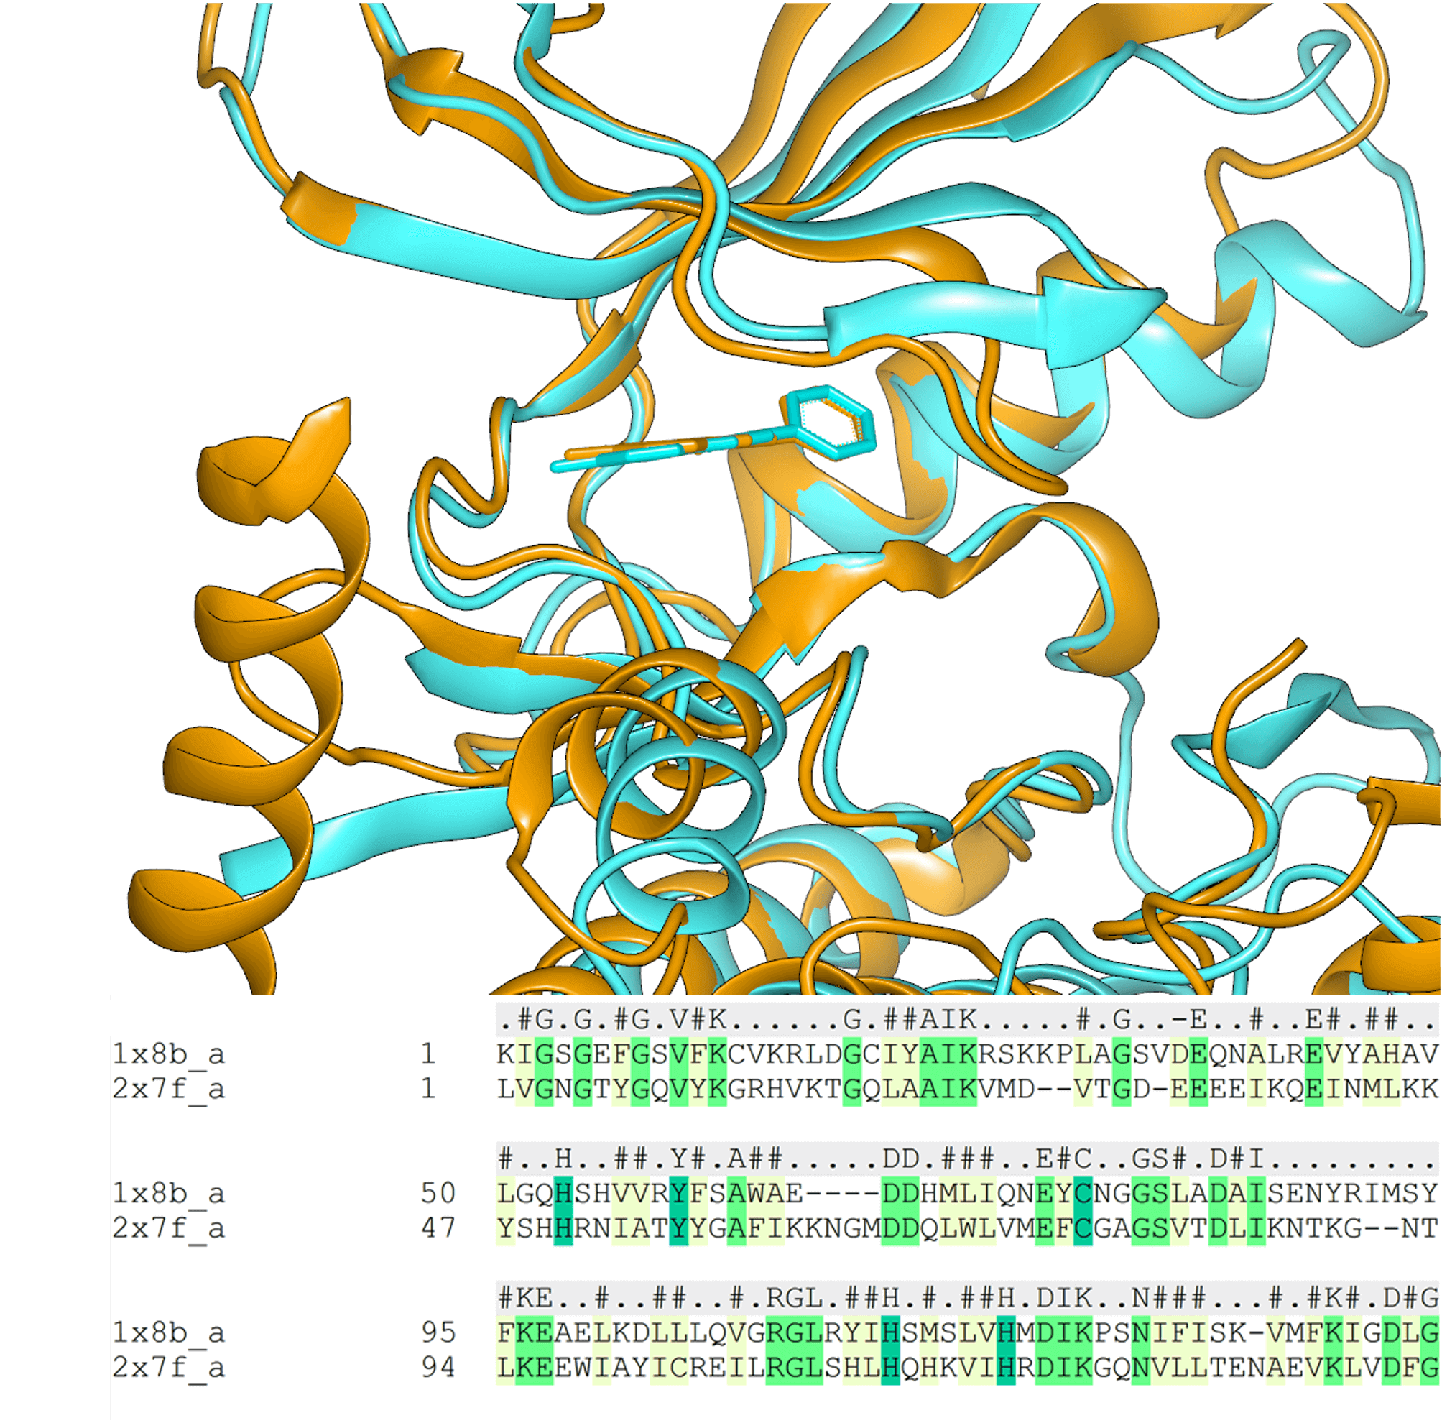The width and height of the screenshot is (1442, 1423).
Task: Click the sequence starting YSHHRNIATYYGAFIKK
Action: (967, 1228)
